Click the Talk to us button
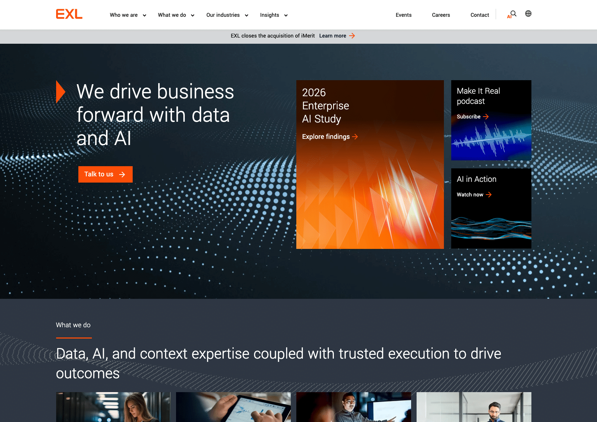This screenshot has width=597, height=422. click(x=105, y=175)
